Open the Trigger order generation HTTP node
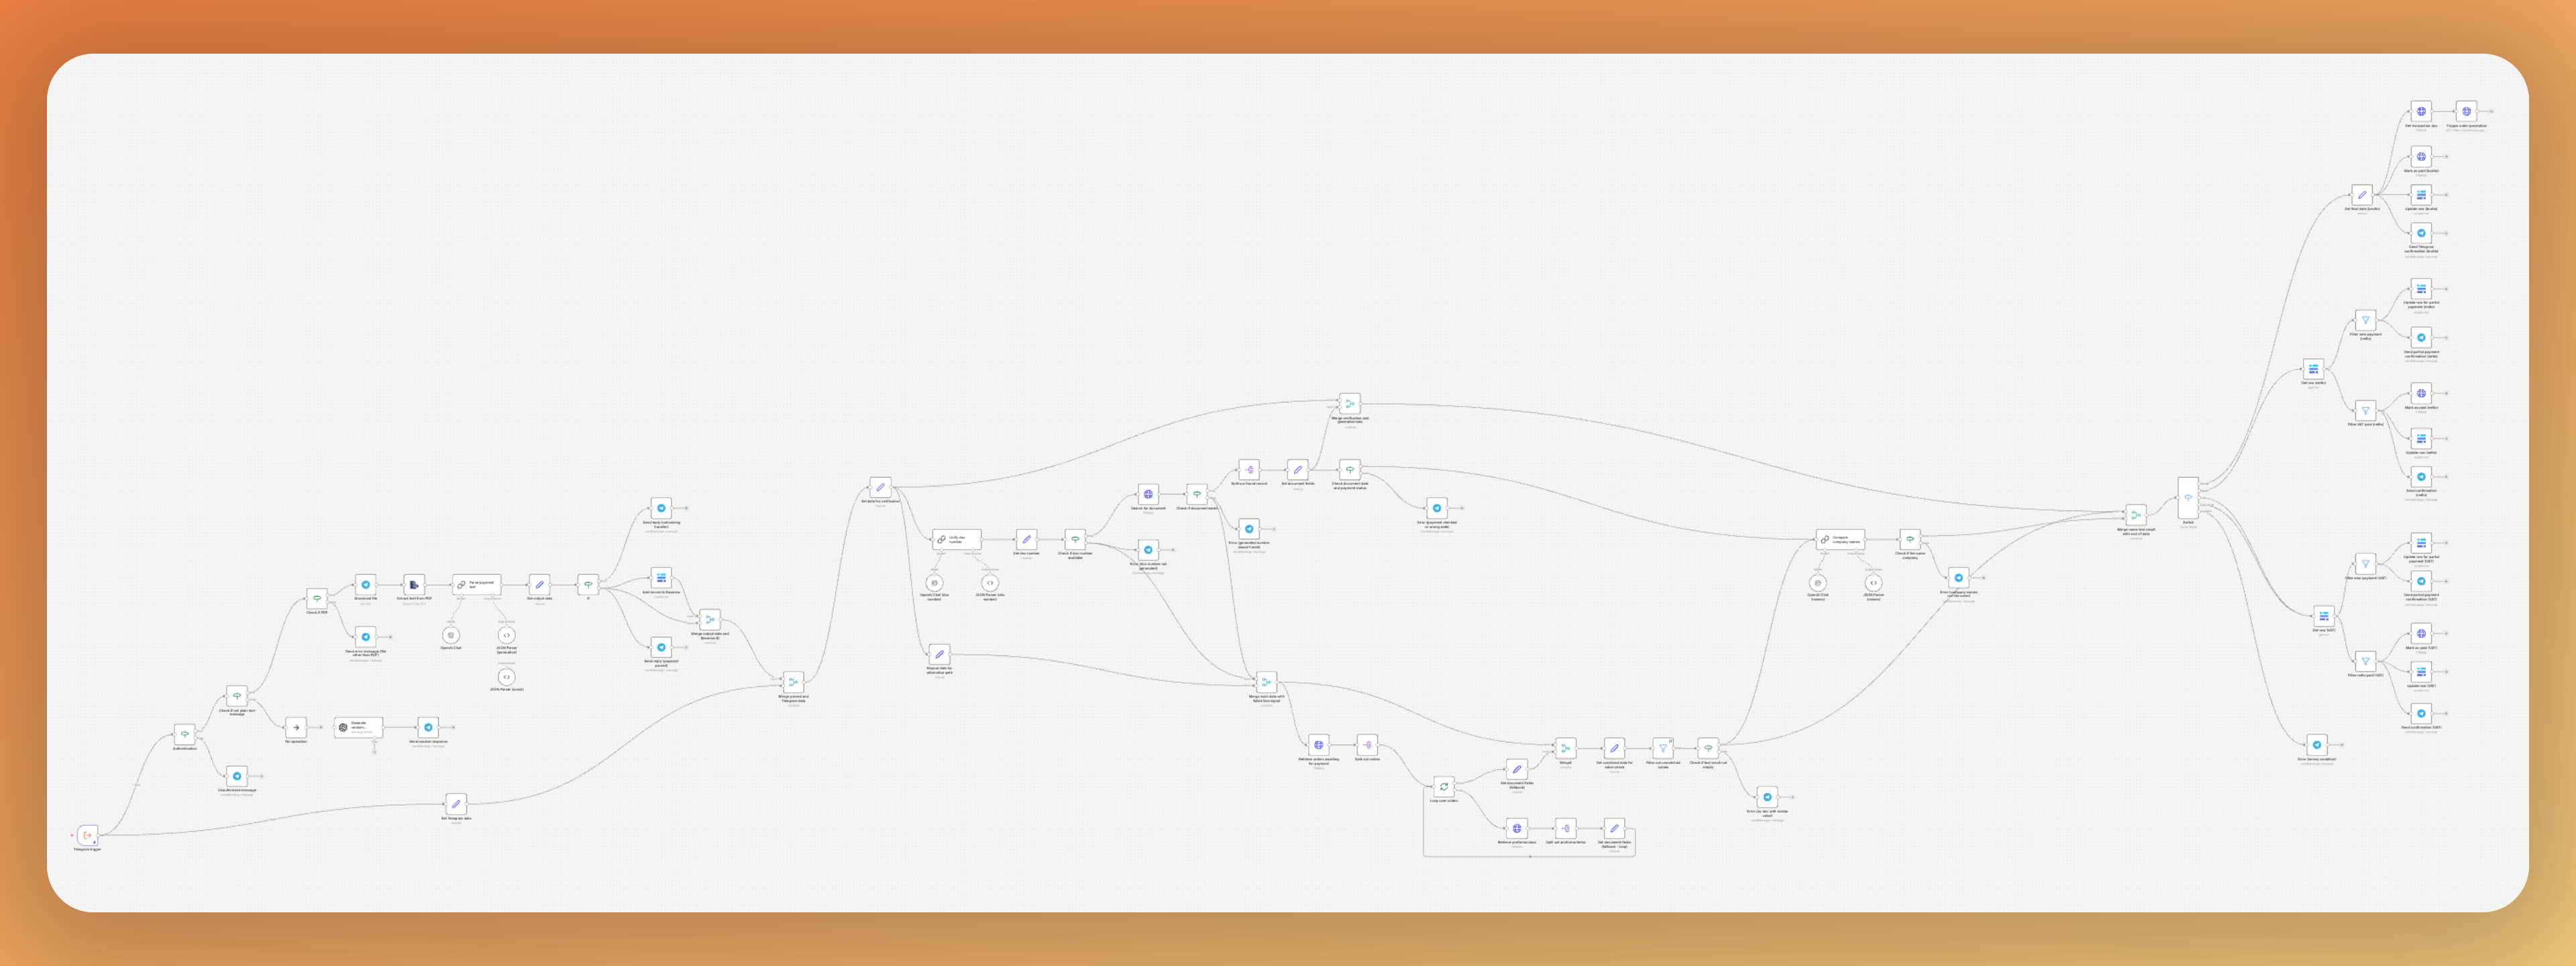 click(2466, 111)
